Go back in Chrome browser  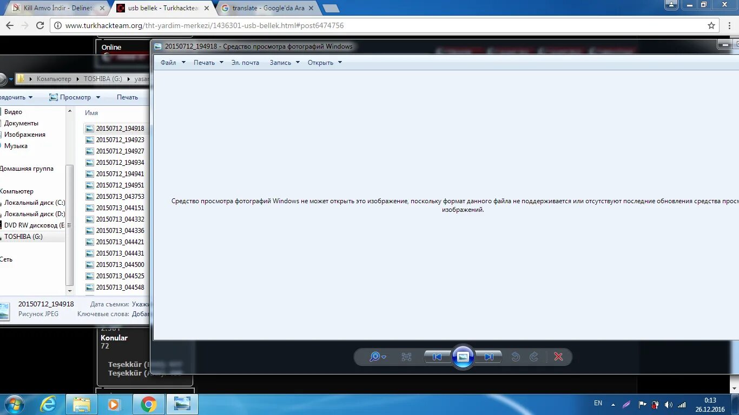pyautogui.click(x=10, y=25)
